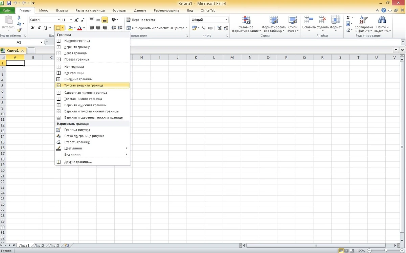Click Удалить cells button
This screenshot has width=406, height=253.
[x=323, y=24]
